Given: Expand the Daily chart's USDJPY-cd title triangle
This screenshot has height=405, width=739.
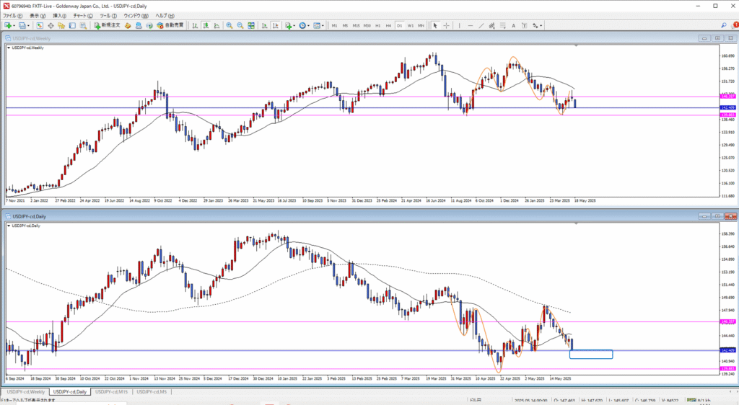Looking at the screenshot, I should click(9, 226).
